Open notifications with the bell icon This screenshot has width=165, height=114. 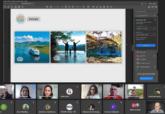(x=145, y=3)
